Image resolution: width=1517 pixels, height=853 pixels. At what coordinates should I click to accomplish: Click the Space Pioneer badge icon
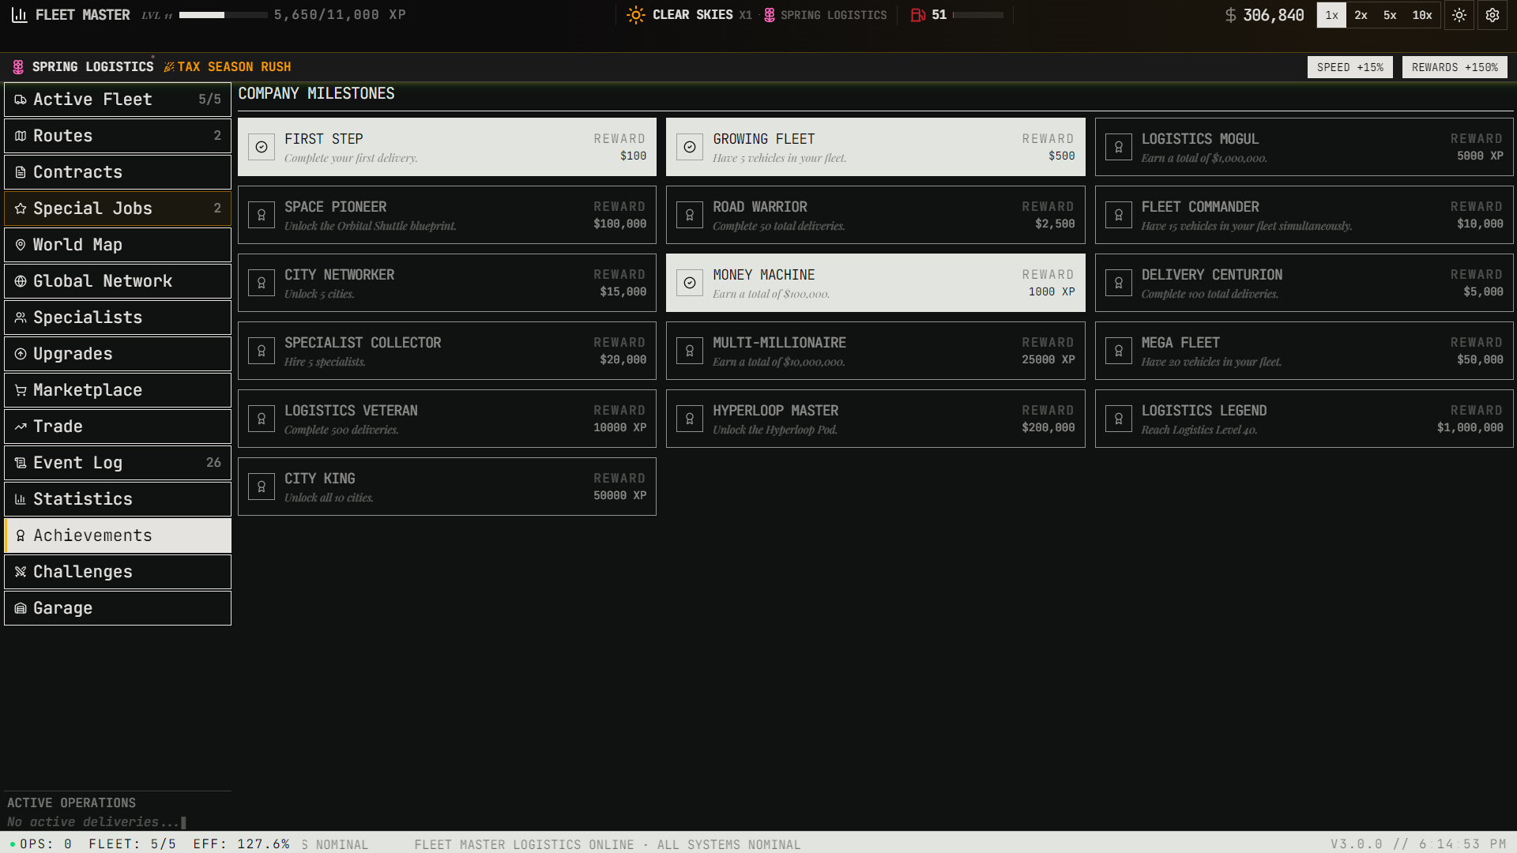coord(262,215)
